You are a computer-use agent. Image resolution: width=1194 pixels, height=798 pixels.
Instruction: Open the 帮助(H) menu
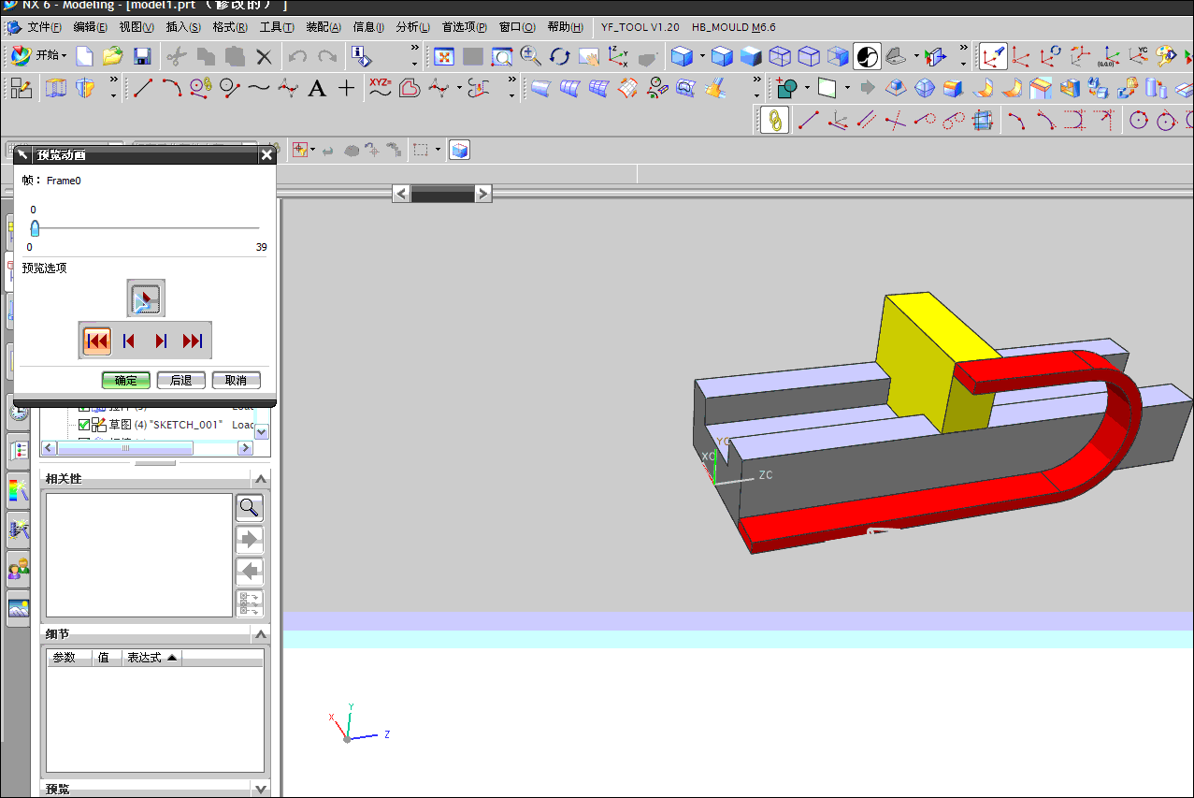pos(566,27)
